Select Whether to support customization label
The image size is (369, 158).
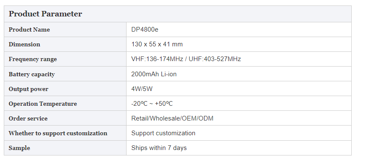[58, 133]
